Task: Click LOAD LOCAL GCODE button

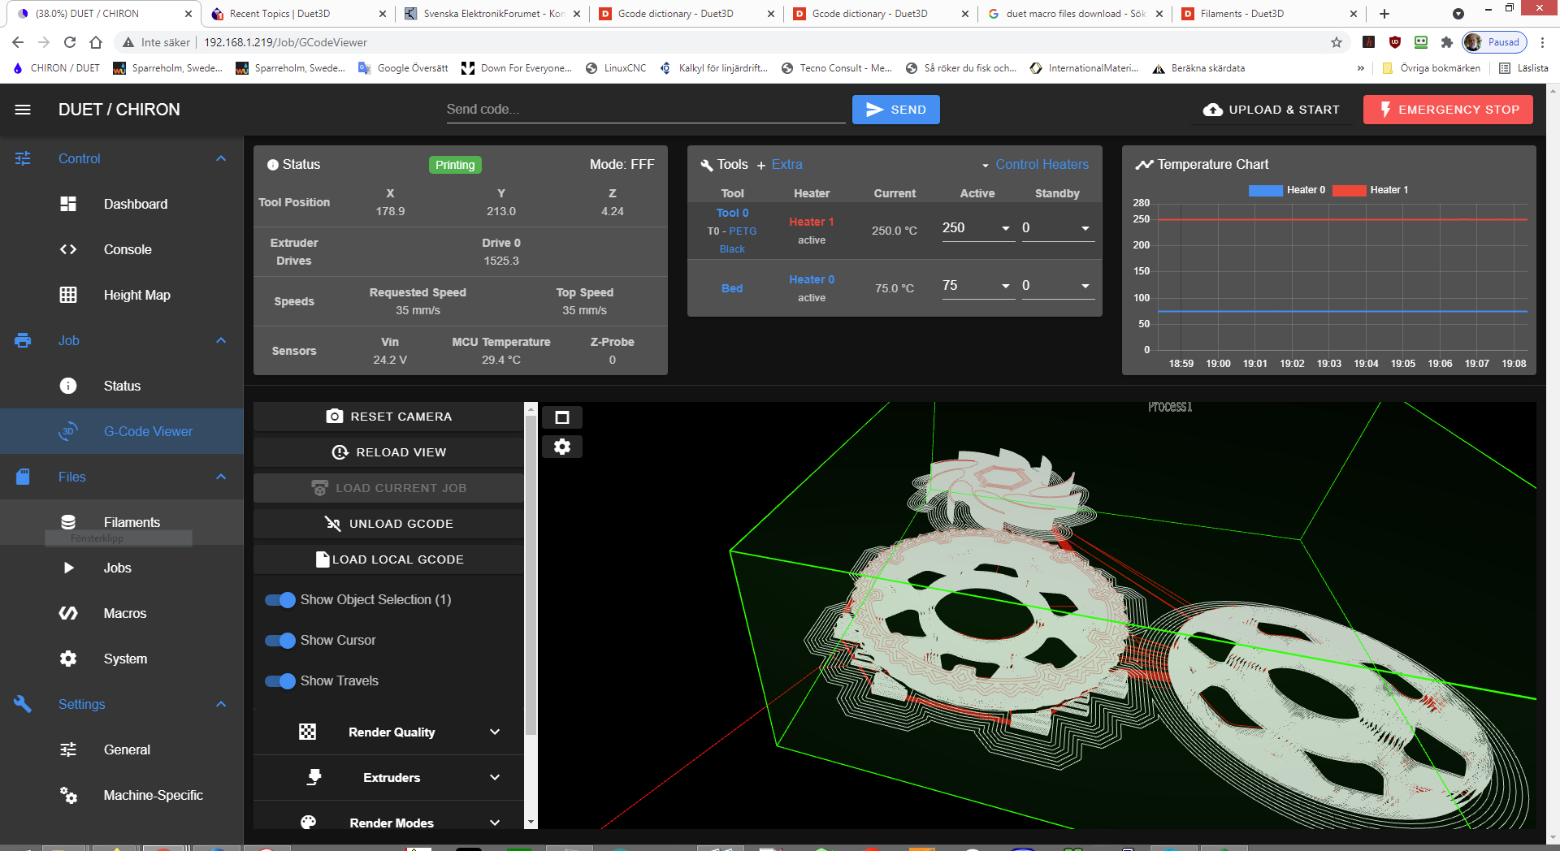Action: click(388, 559)
